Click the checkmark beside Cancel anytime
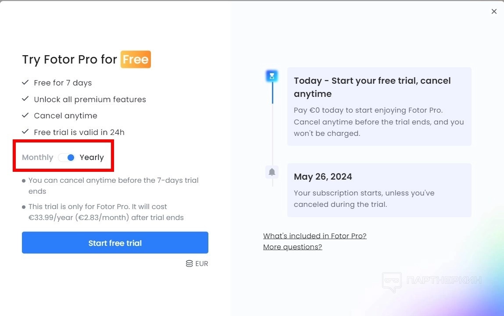The image size is (504, 316). tap(25, 115)
